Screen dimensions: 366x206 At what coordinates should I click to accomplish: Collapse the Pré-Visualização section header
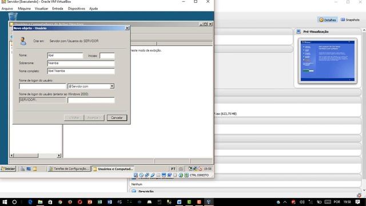tap(328, 31)
